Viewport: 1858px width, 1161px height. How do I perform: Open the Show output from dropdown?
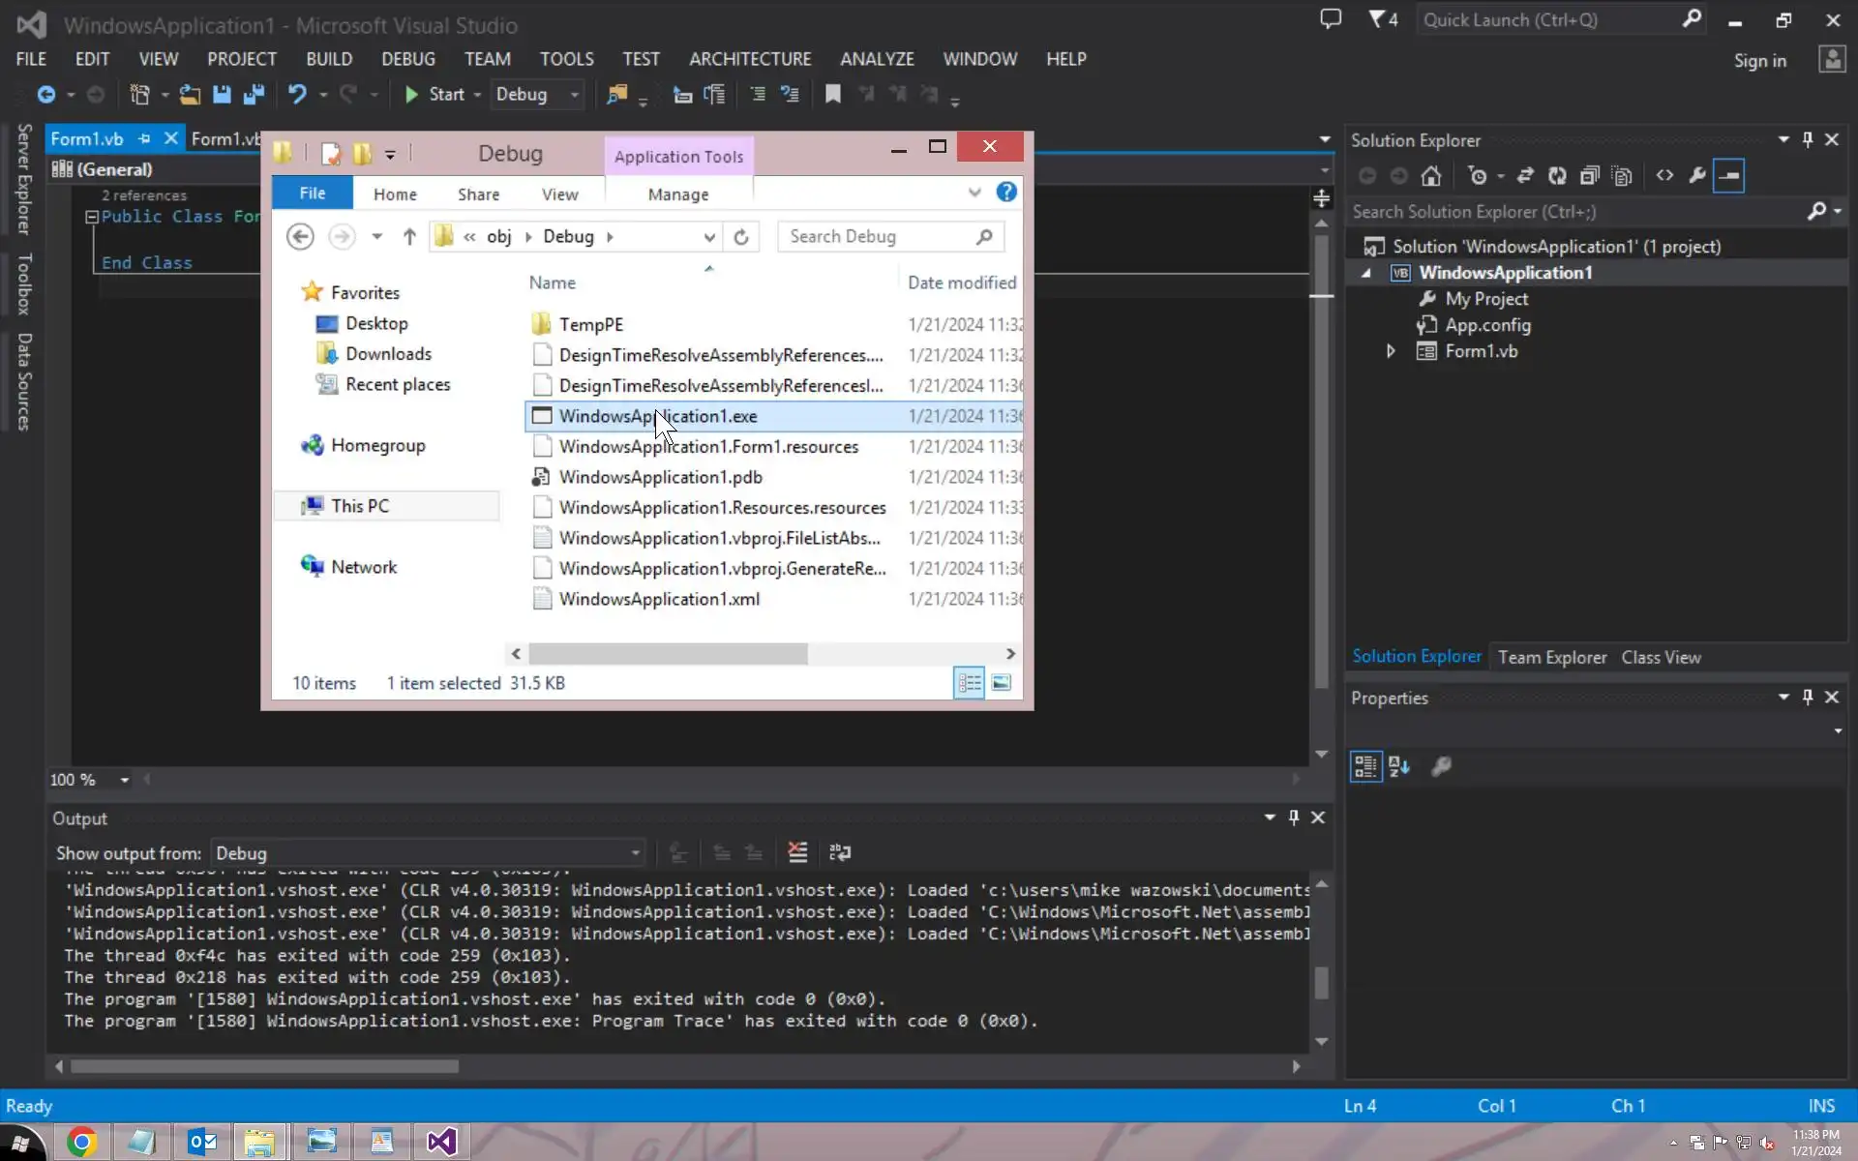point(635,853)
